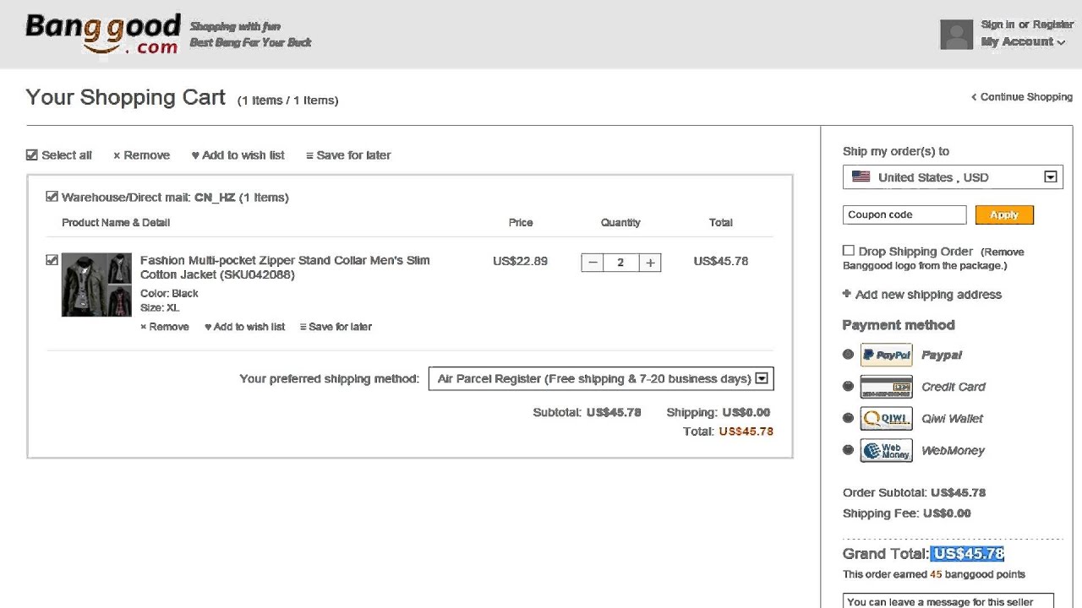Click the jacket quantity field
The width and height of the screenshot is (1082, 608).
pyautogui.click(x=620, y=263)
